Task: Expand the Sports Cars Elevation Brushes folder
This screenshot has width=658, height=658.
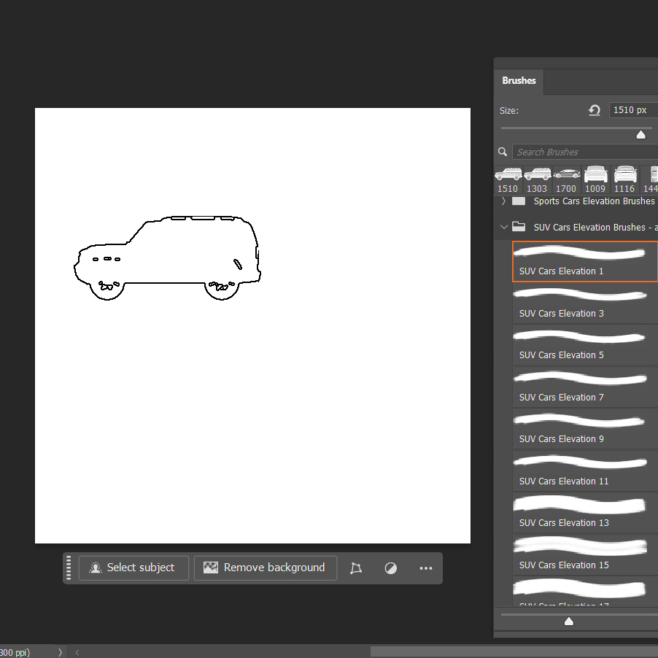Action: (x=503, y=201)
